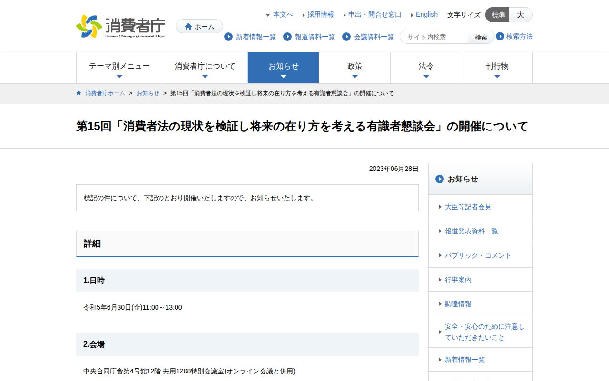The image size is (609, 381).
Task: Open sidebar 調達情報 link
Action: tap(458, 304)
